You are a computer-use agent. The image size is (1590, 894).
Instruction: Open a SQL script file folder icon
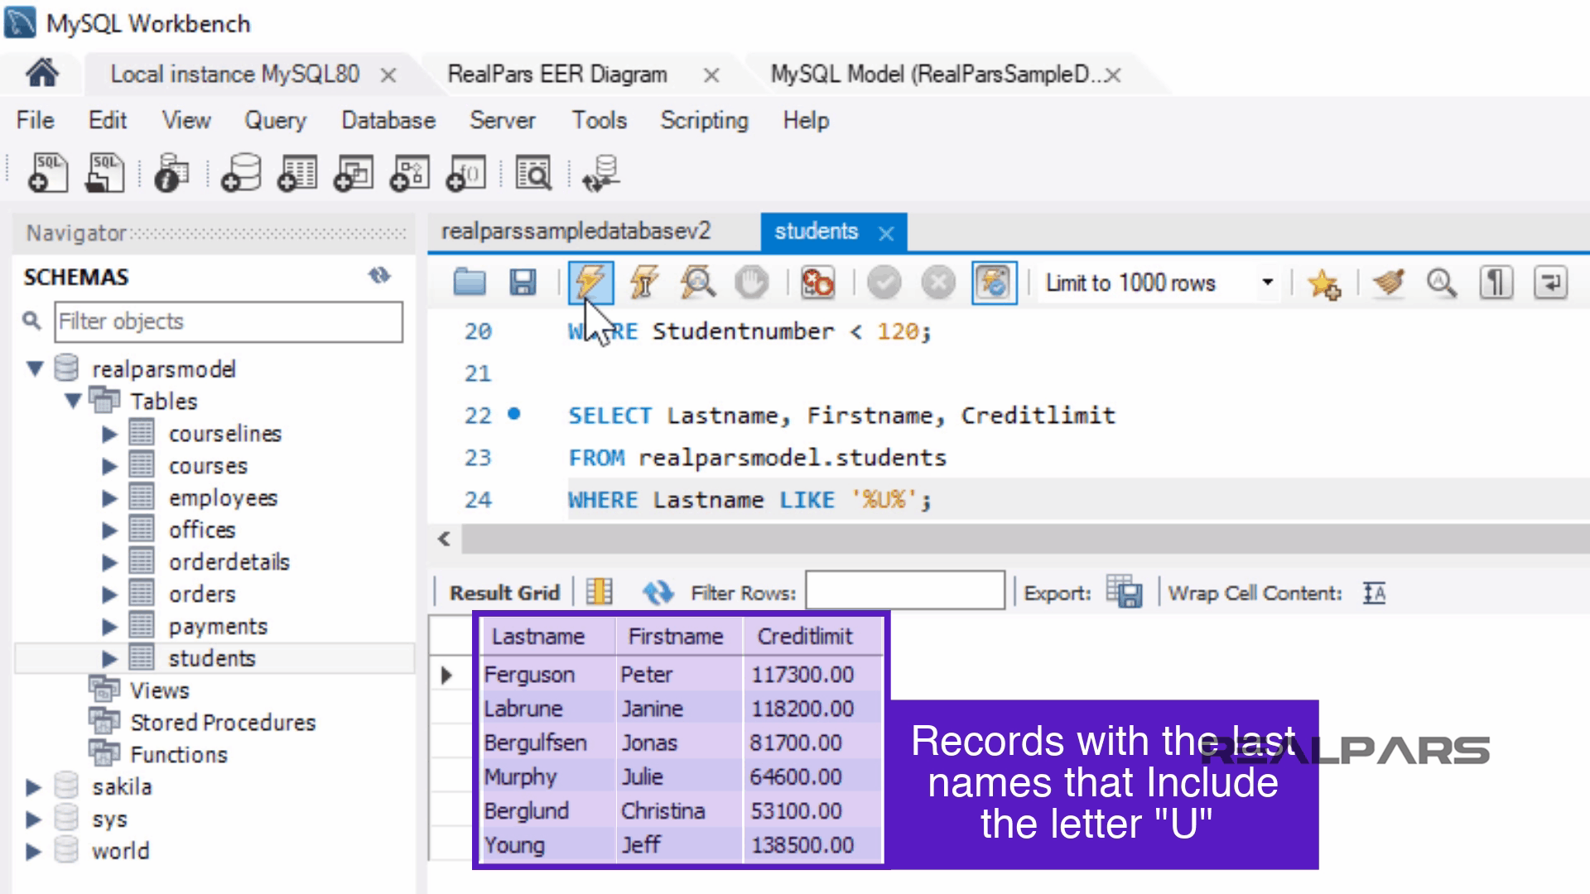click(470, 283)
